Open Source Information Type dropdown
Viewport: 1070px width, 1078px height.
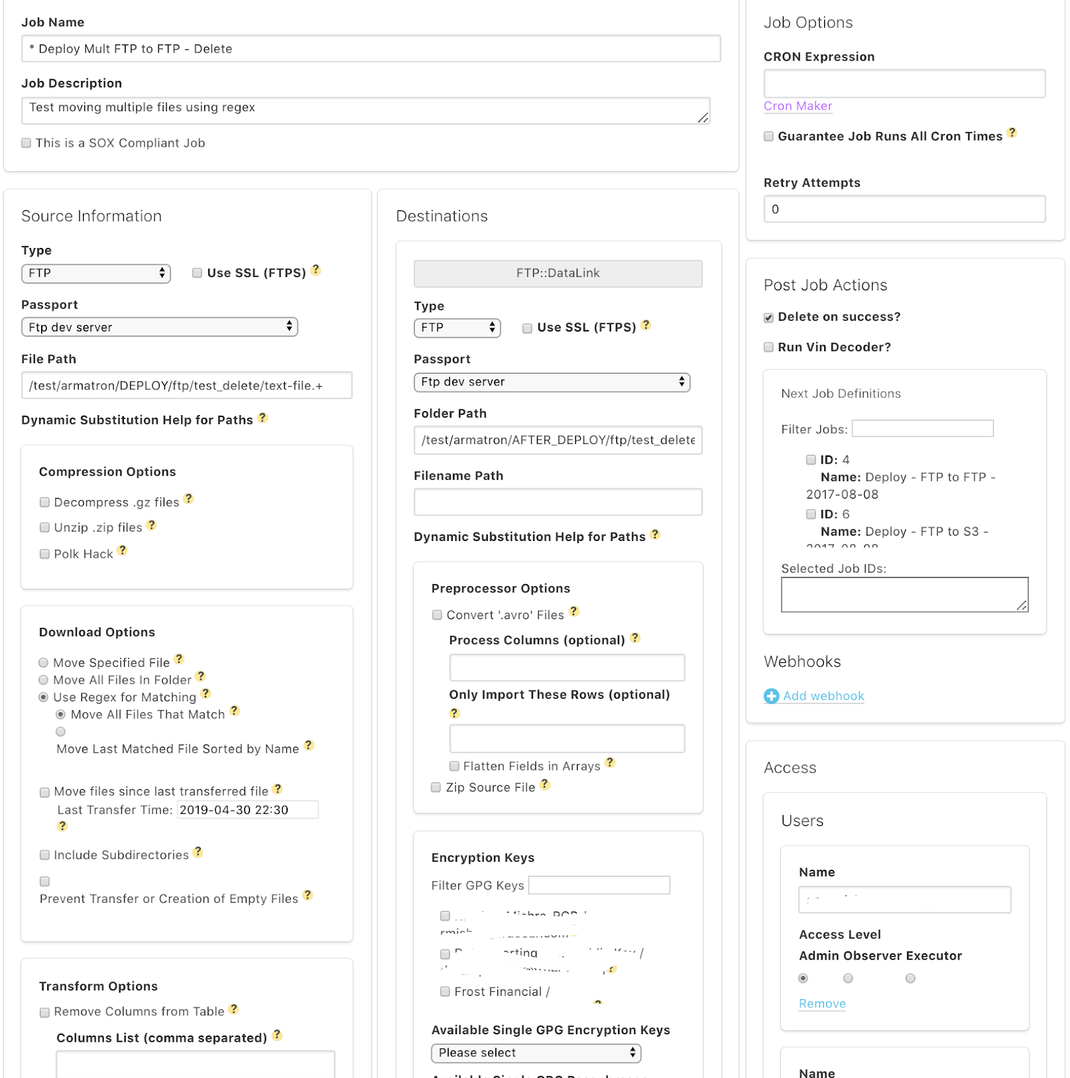click(x=96, y=273)
